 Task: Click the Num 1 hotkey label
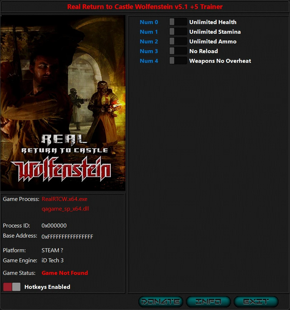click(x=149, y=32)
